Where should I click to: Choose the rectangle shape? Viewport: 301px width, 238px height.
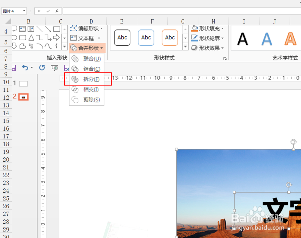pos(57,29)
